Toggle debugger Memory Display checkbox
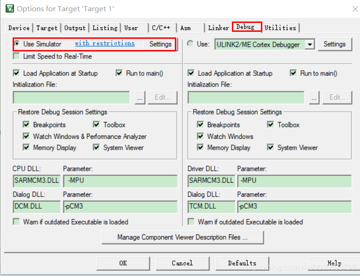 coord(201,147)
